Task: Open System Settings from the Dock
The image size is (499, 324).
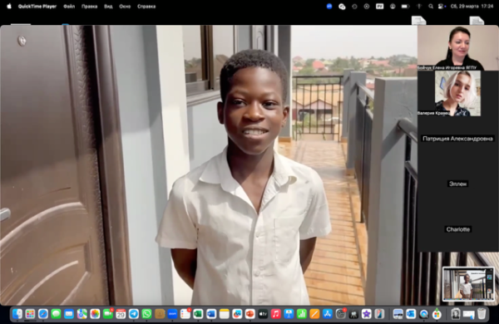Action: [x=340, y=314]
